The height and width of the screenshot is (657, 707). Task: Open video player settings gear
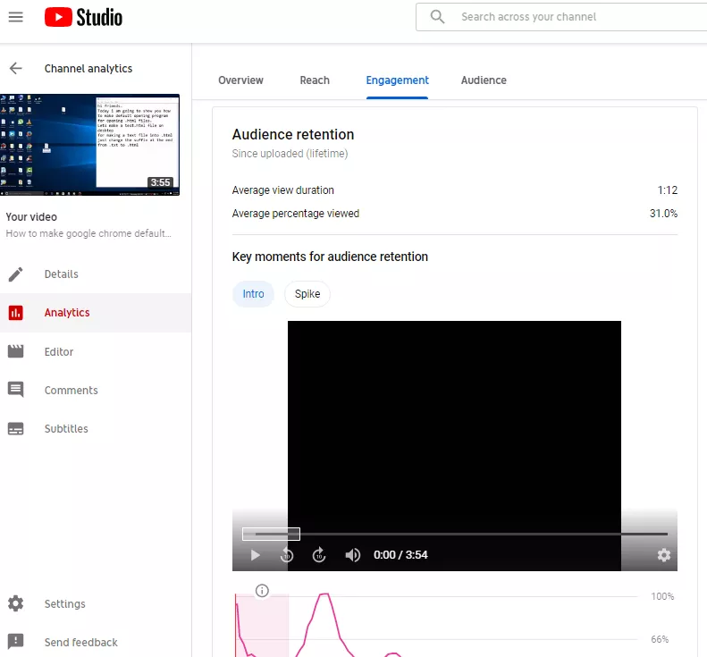[x=664, y=554]
